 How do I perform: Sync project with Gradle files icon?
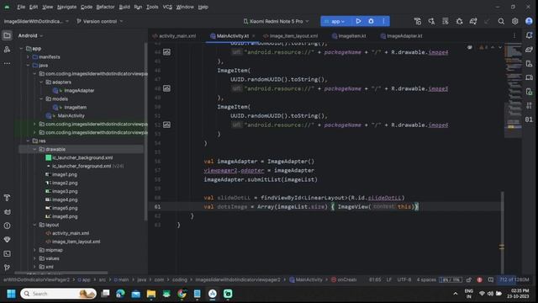tap(473, 21)
